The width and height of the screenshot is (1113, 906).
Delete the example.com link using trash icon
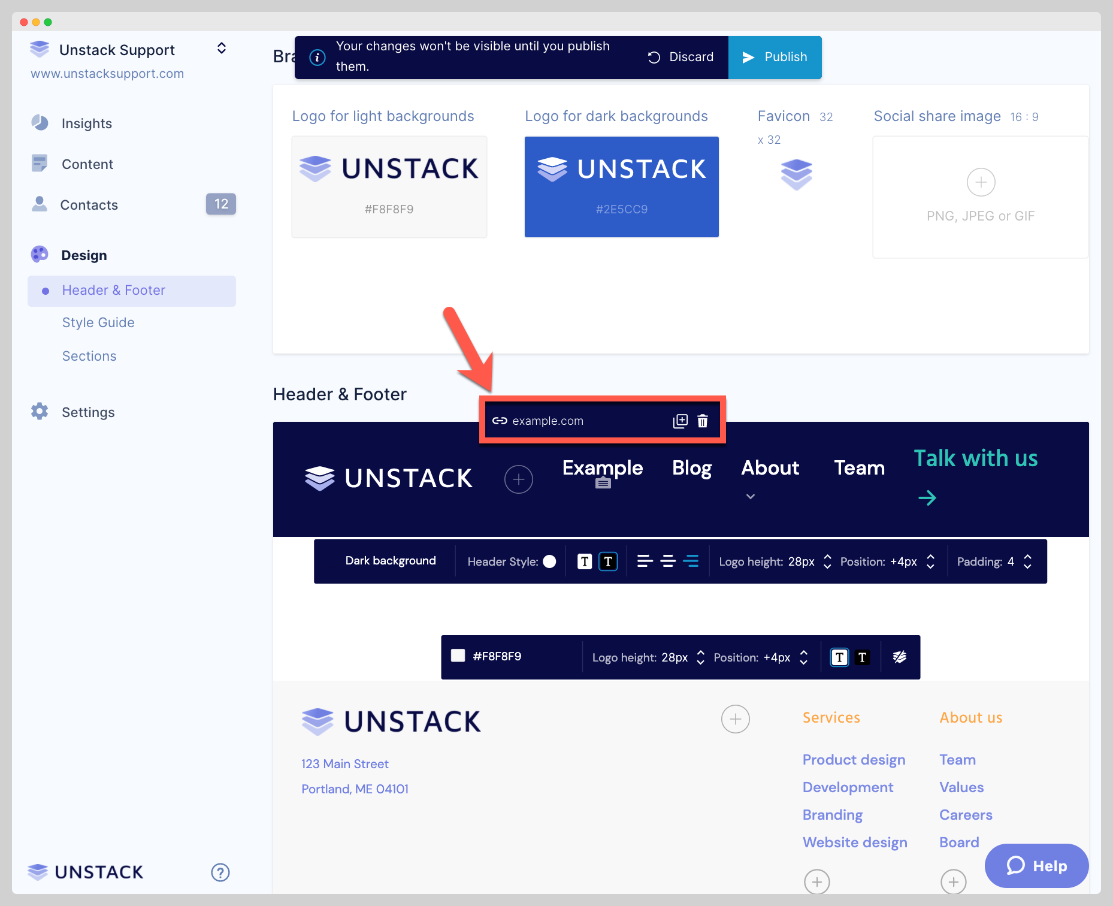click(703, 420)
